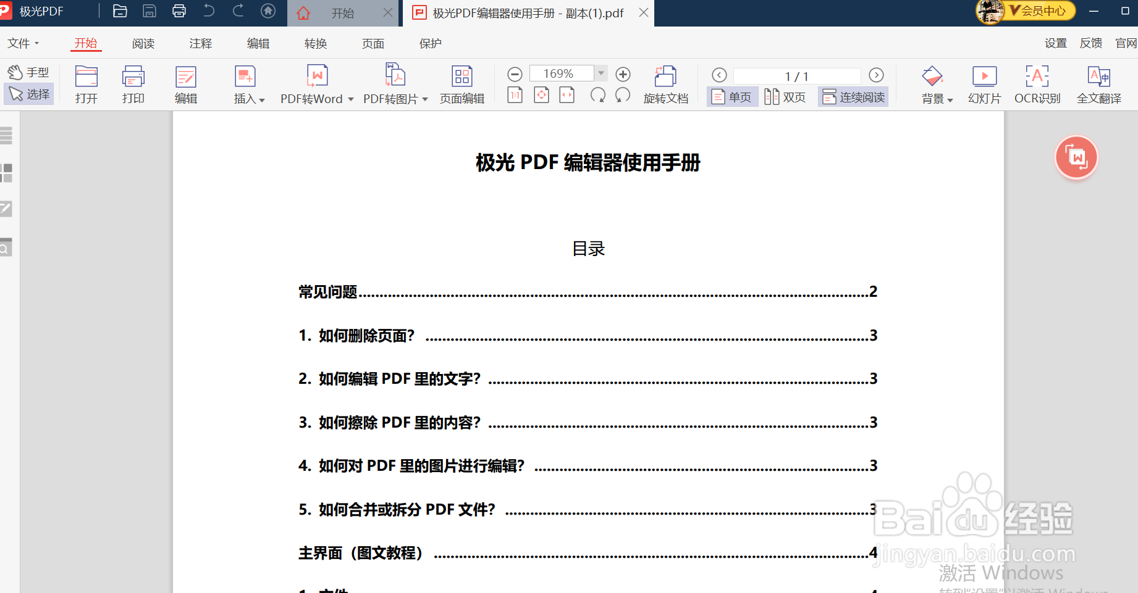Expand the zoom percentage dropdown arrow
1138x593 pixels.
[601, 73]
